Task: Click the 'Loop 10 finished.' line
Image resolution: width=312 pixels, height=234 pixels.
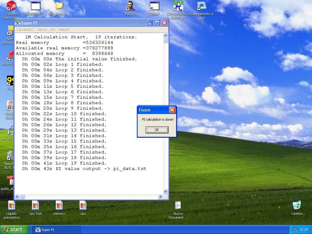Action: (x=64, y=114)
